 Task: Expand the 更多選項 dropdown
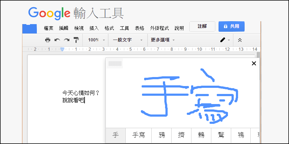pyautogui.click(x=163, y=40)
